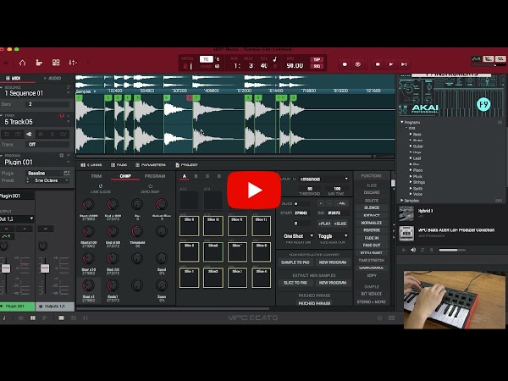Open the Toggle cue audition dropdown
Viewport: 508px width, 381px height.
pyautogui.click(x=333, y=236)
